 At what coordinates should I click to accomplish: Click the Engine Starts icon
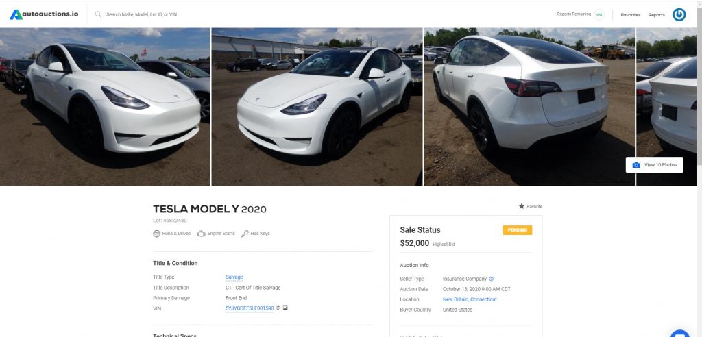pos(201,234)
